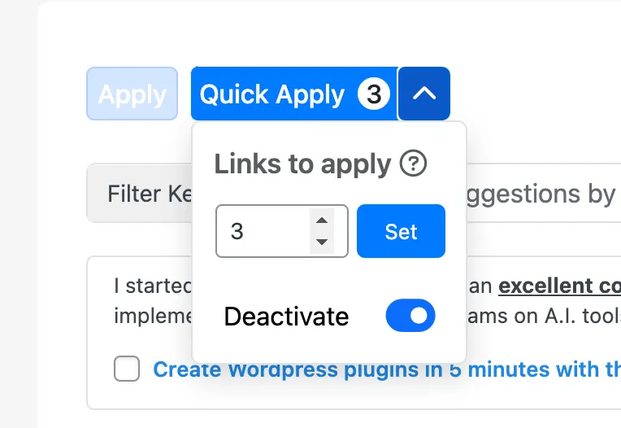Click the underlined 'excellent' anchor text
This screenshot has width=621, height=428.
click(x=545, y=286)
